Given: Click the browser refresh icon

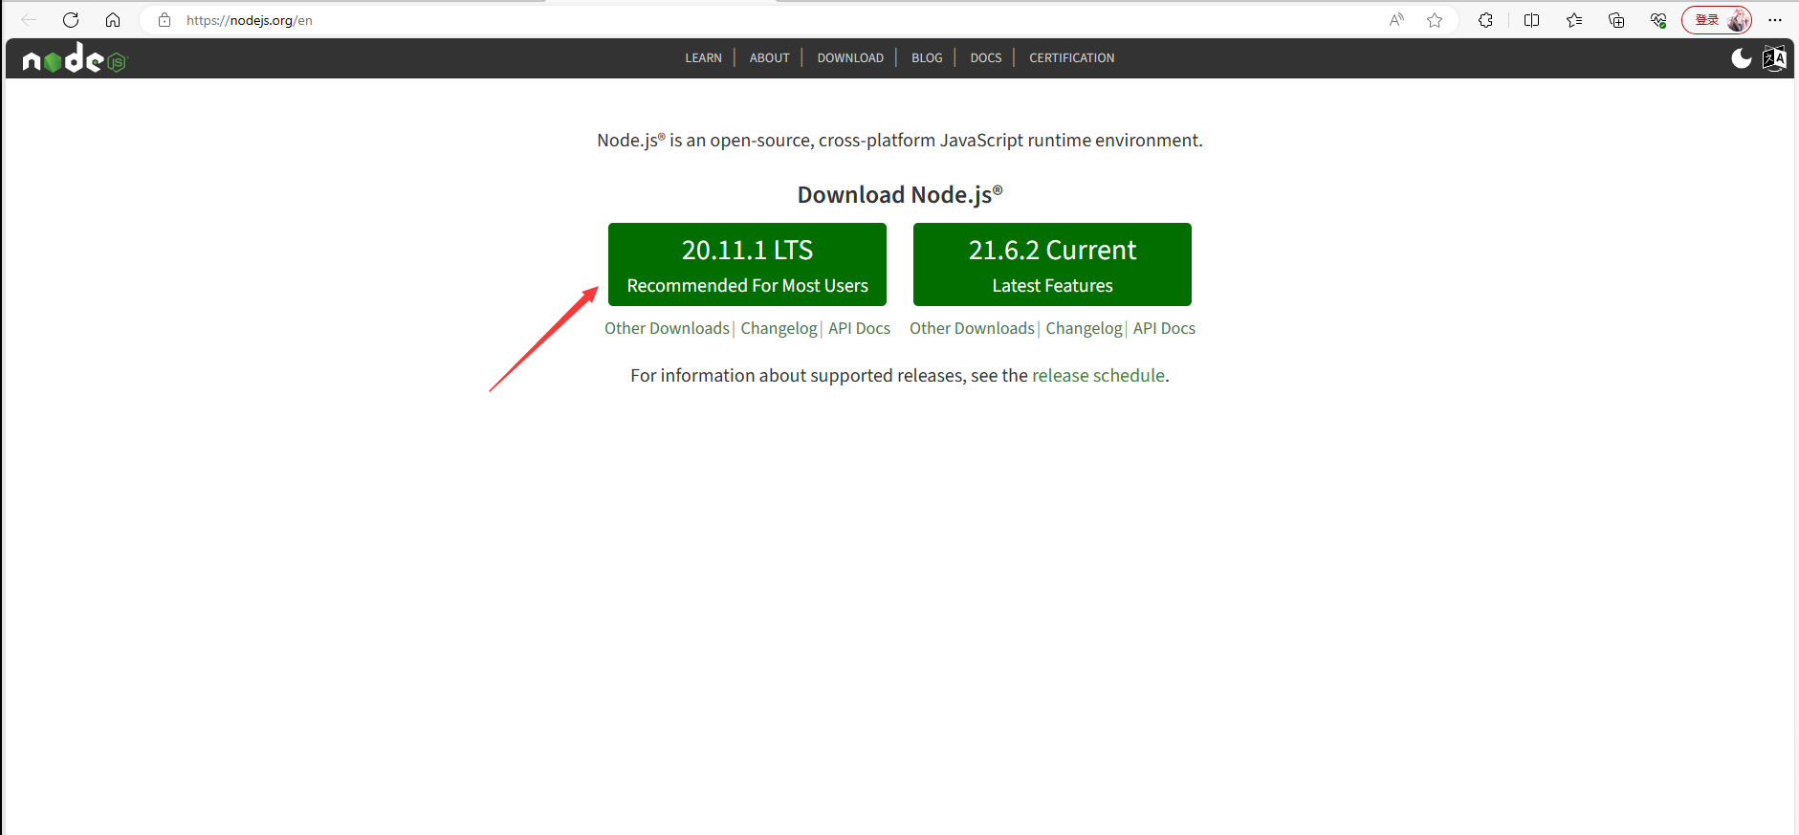Looking at the screenshot, I should click(71, 20).
